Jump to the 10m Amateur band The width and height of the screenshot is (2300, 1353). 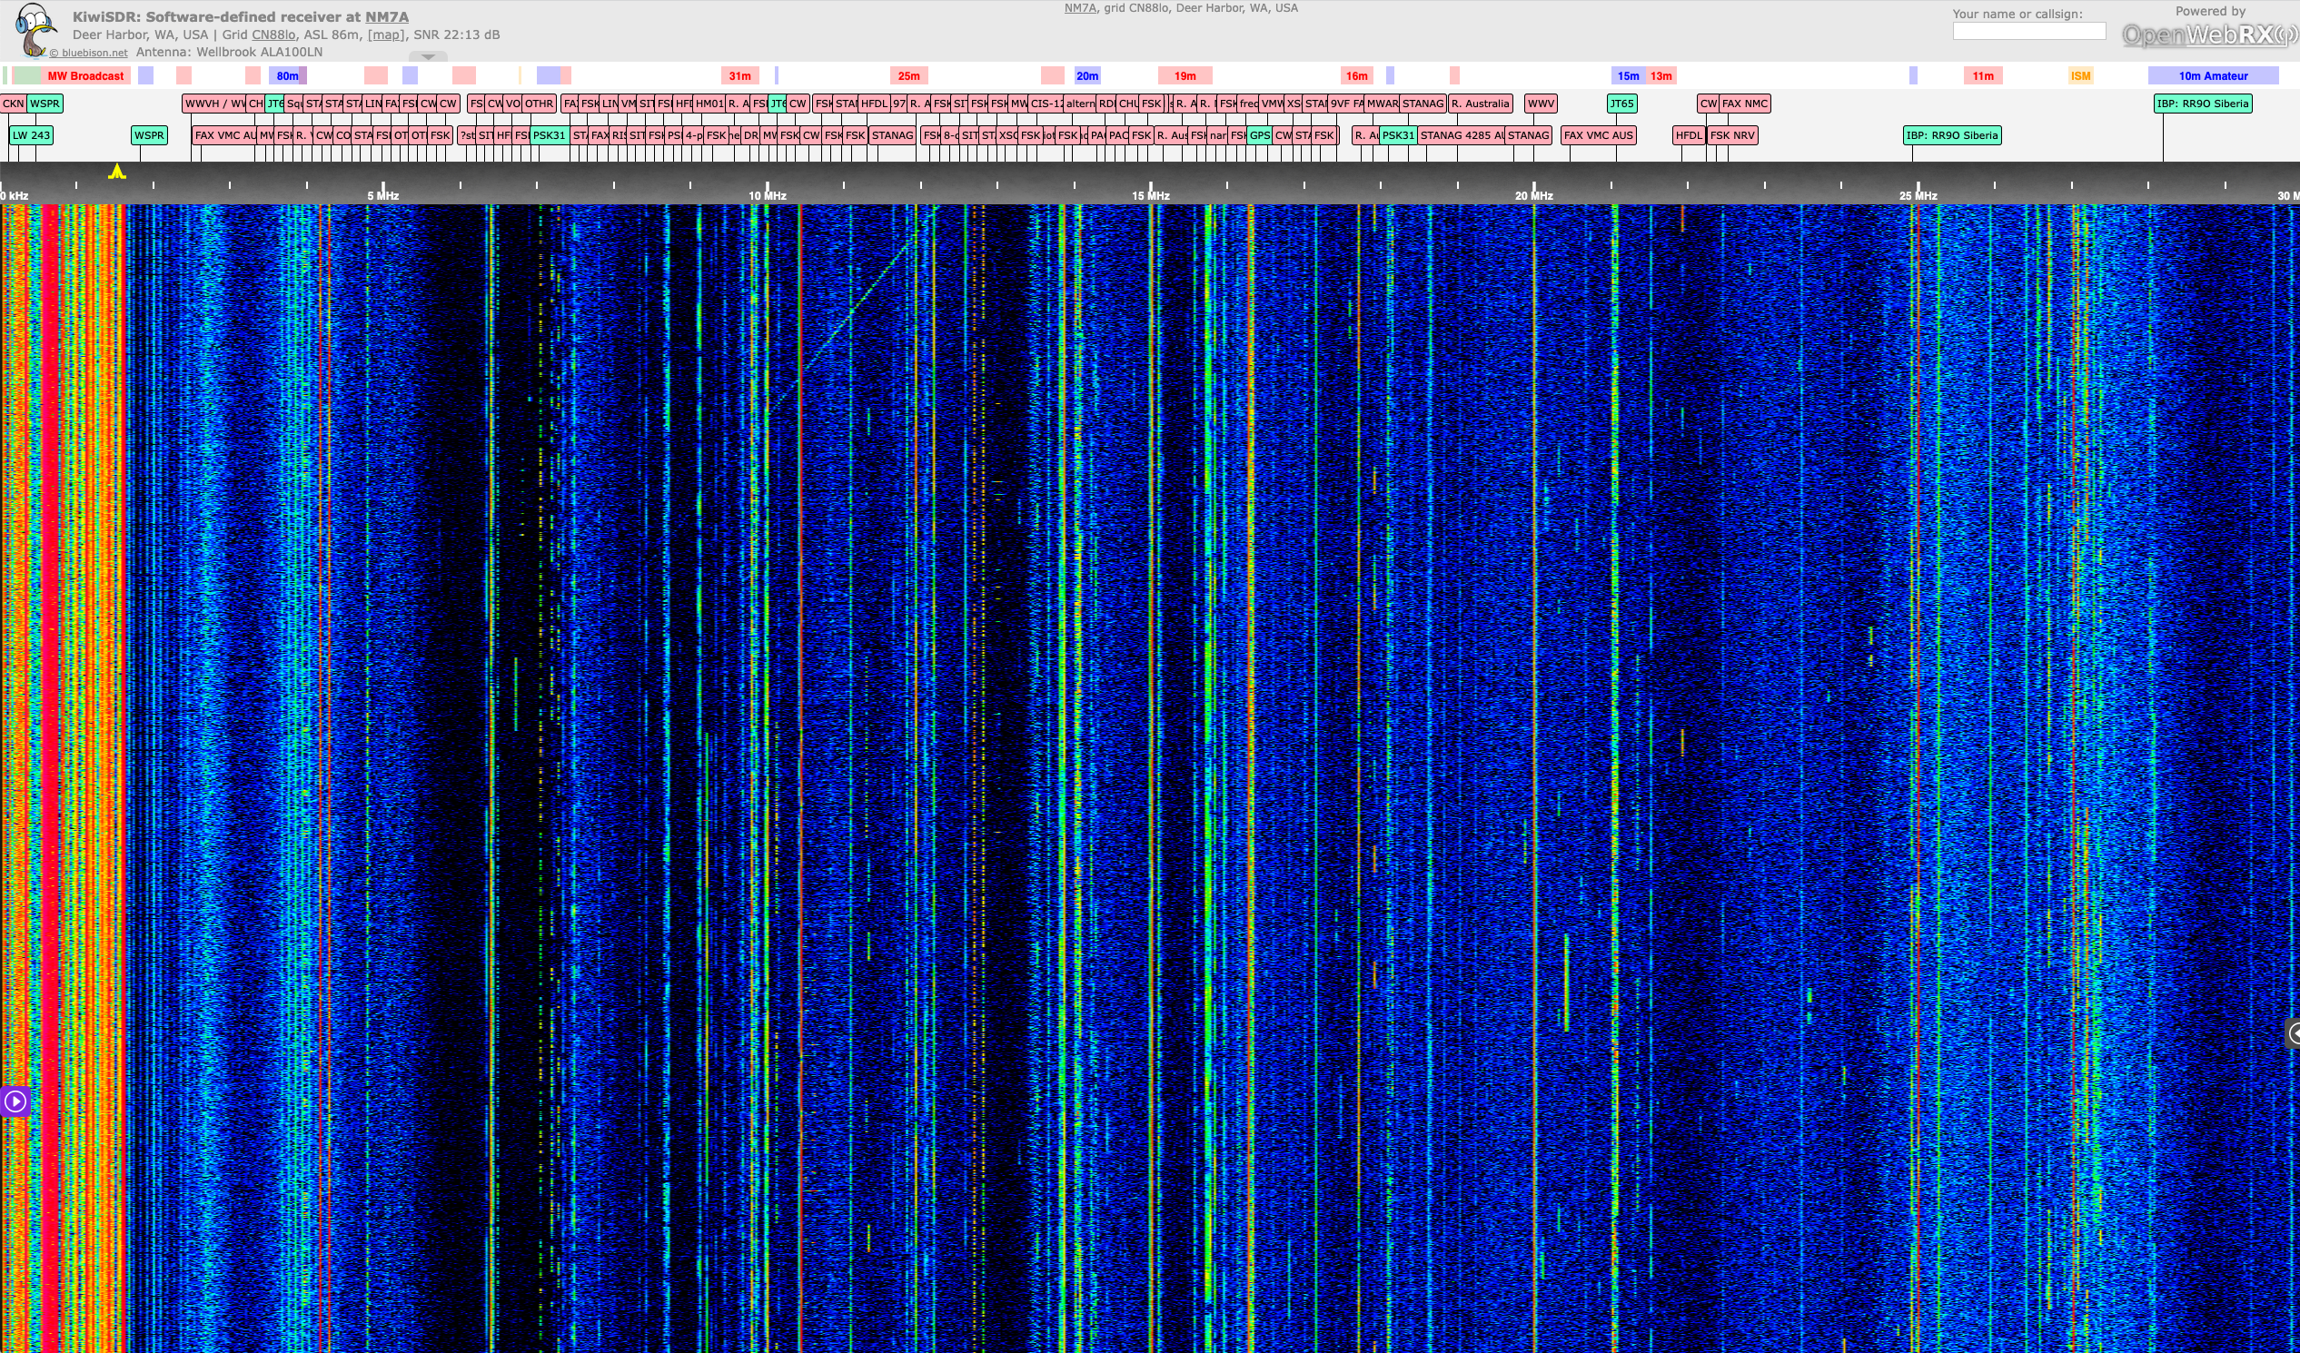2212,75
